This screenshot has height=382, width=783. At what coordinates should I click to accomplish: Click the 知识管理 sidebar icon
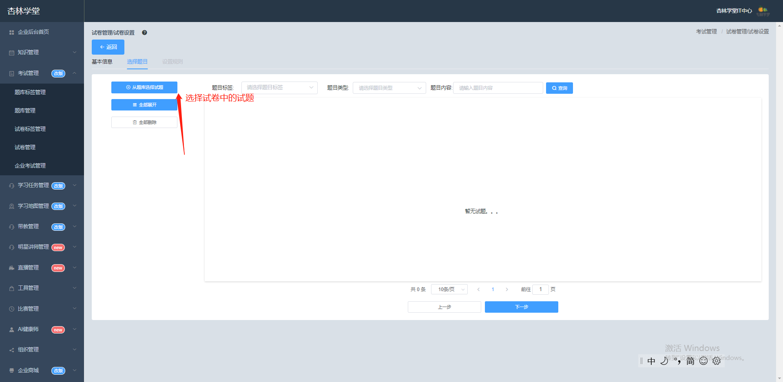point(11,53)
